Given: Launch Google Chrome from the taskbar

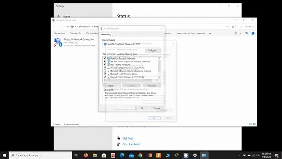Looking at the screenshot, I should [141, 155].
